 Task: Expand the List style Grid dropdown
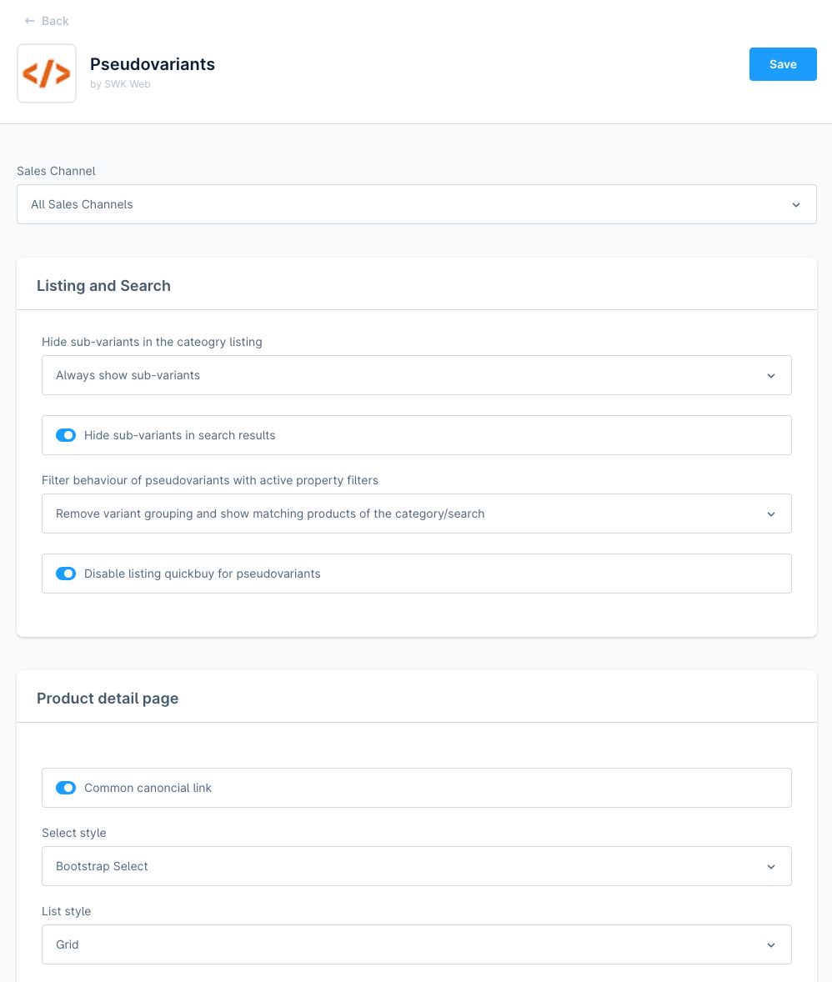(417, 944)
